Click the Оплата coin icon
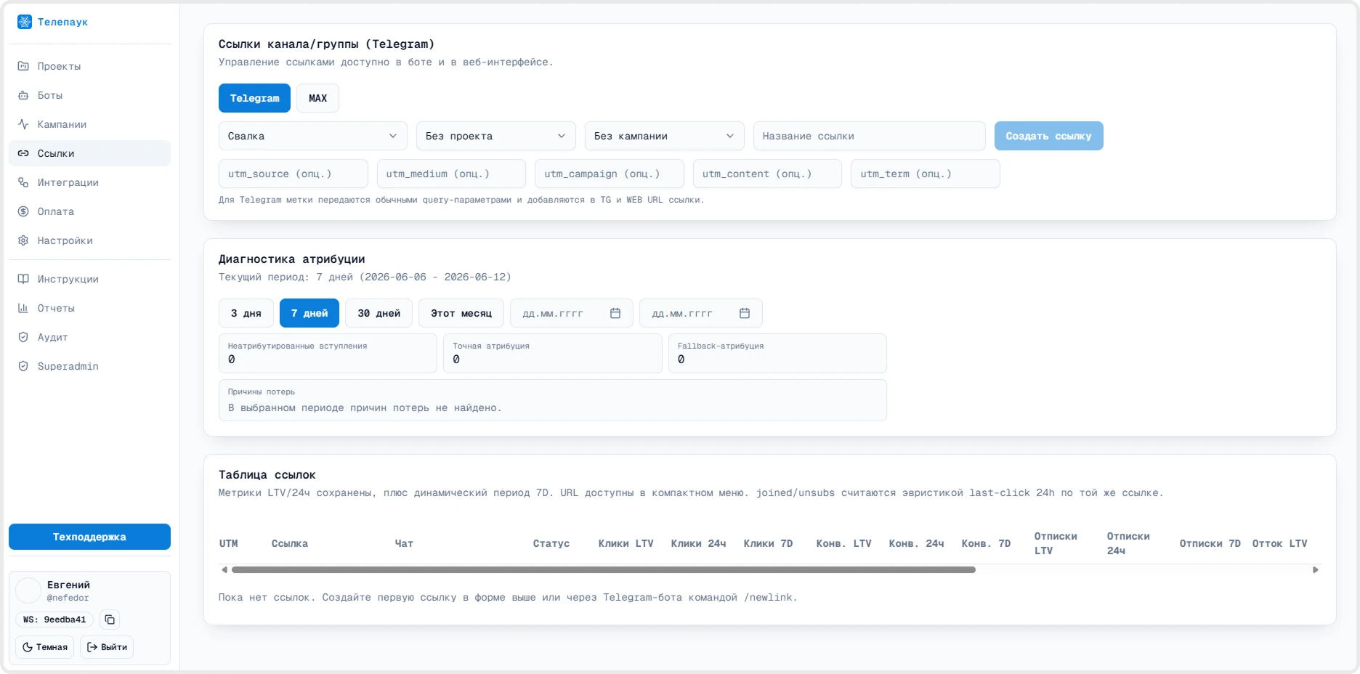The height and width of the screenshot is (674, 1360). pyautogui.click(x=23, y=211)
